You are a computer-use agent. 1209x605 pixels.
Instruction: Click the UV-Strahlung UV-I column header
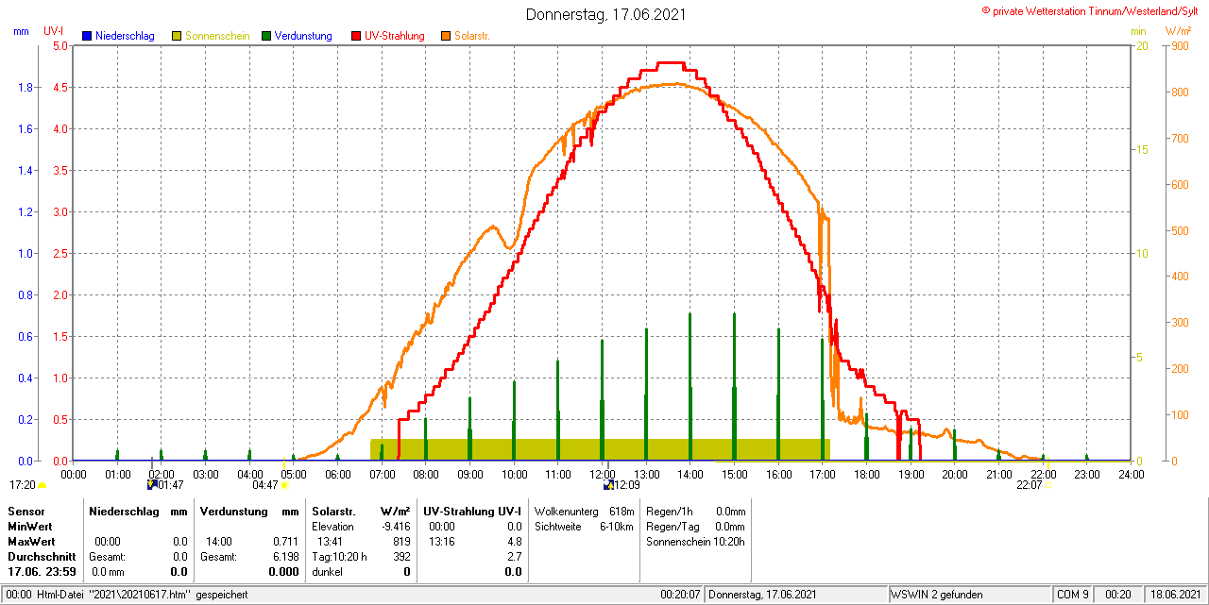(472, 511)
